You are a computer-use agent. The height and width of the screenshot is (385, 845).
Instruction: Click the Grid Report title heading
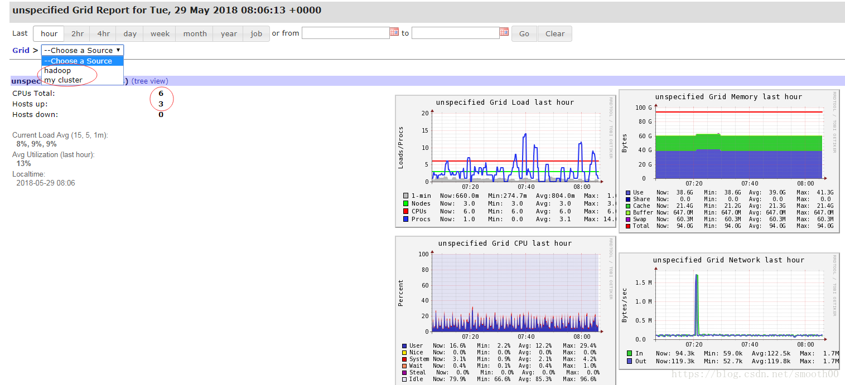167,10
